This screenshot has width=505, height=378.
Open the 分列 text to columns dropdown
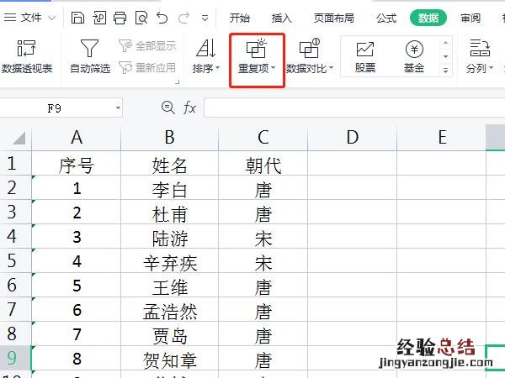(x=480, y=56)
